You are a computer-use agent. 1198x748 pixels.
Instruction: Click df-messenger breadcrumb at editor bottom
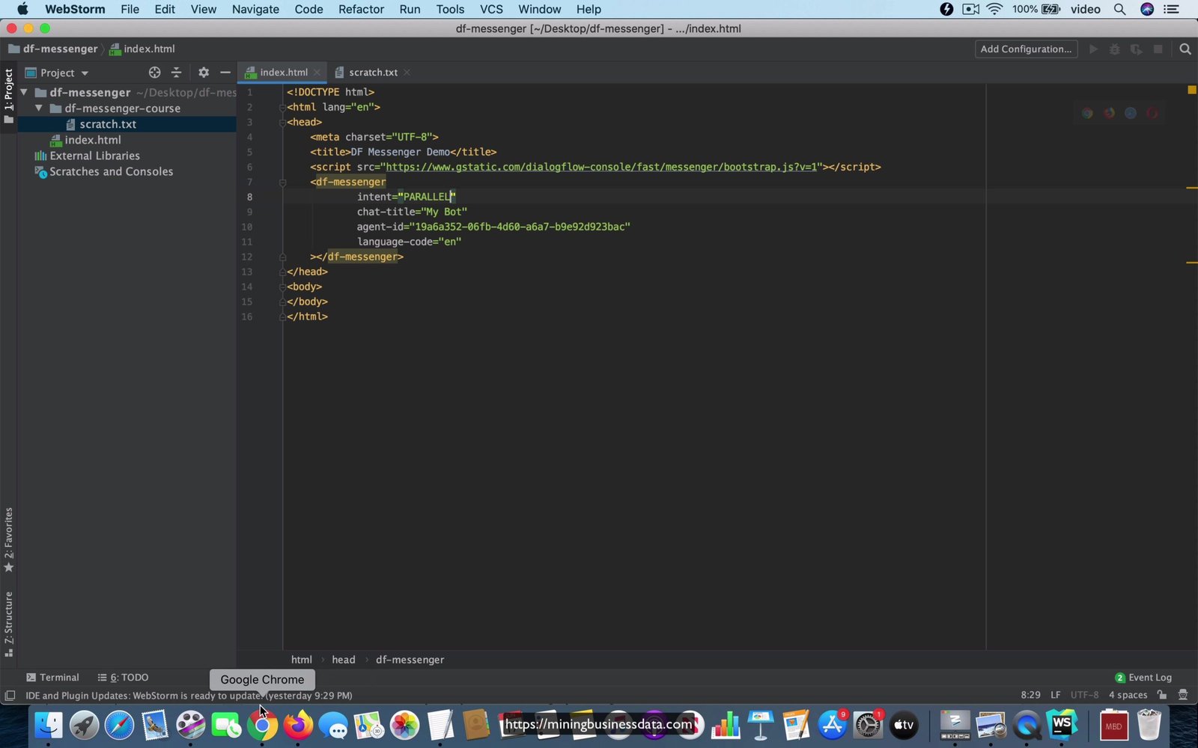(410, 660)
